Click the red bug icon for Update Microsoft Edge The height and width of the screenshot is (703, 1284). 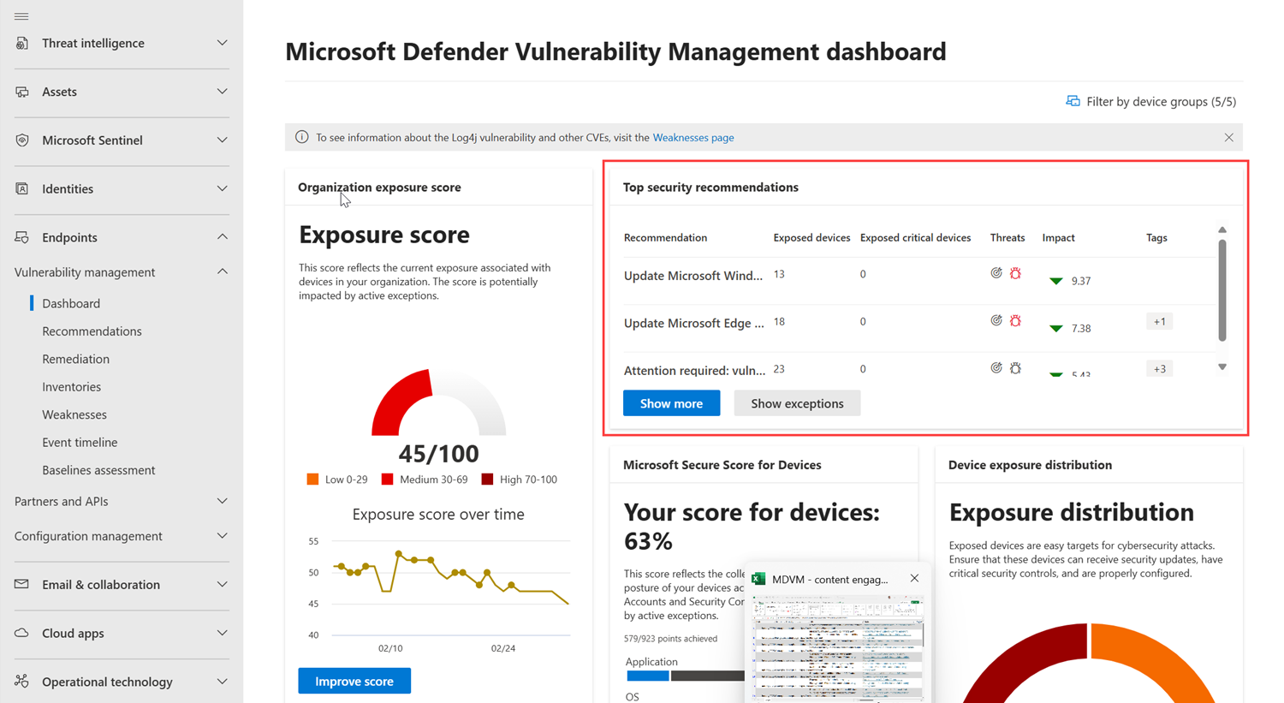1015,320
